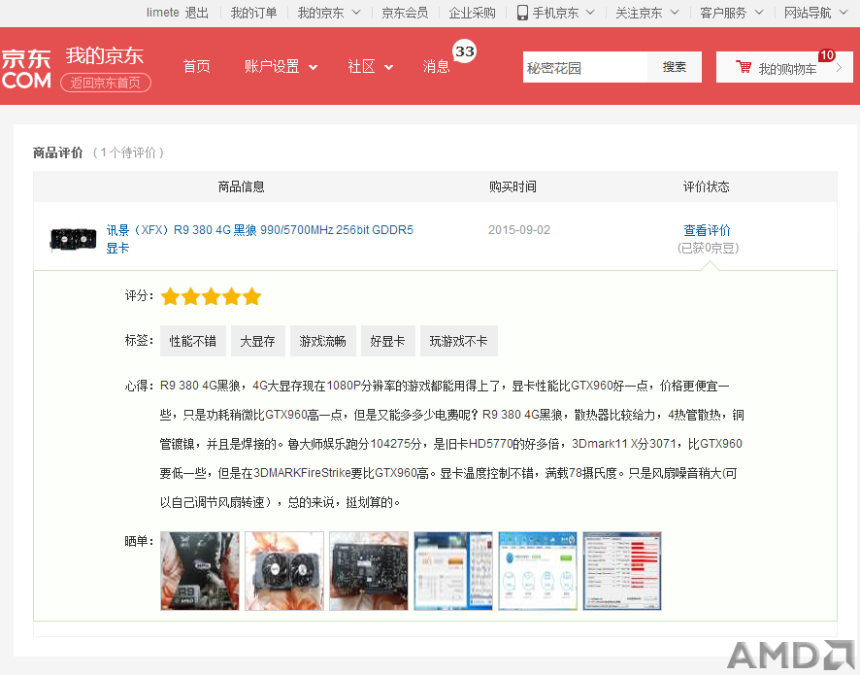This screenshot has width=860, height=675.
Task: Open the sixth review screenshot with red bars
Action: pyautogui.click(x=622, y=571)
